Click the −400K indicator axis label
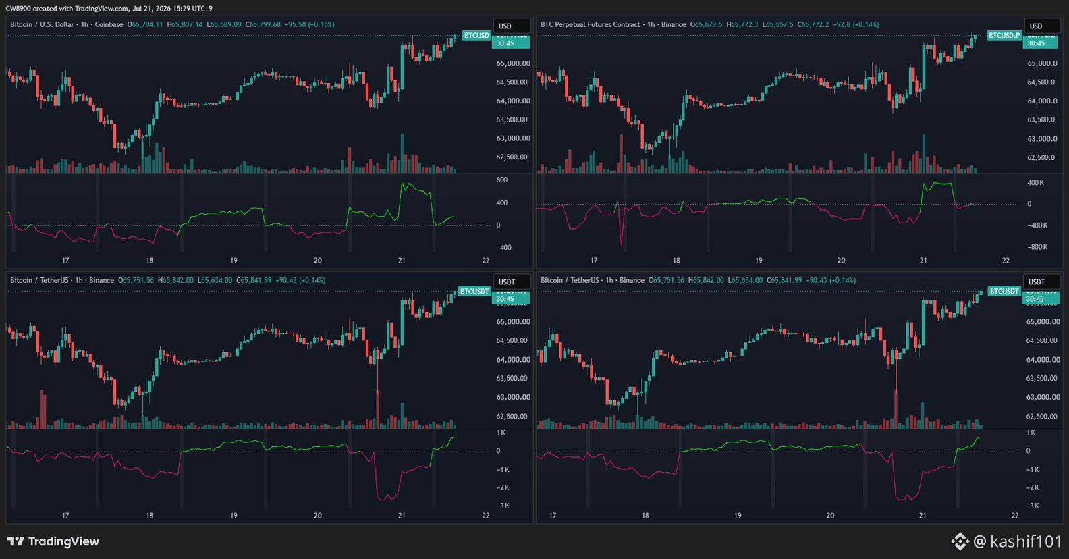1069x559 pixels. tap(1037, 225)
